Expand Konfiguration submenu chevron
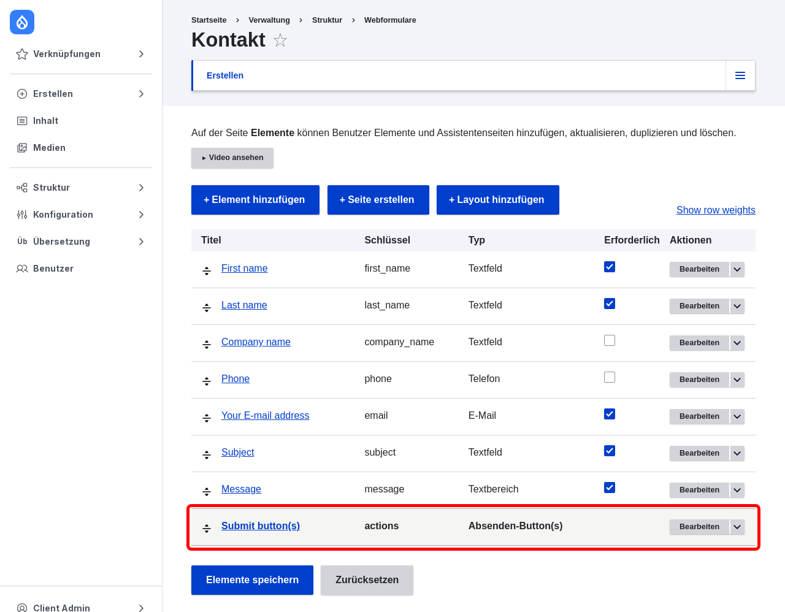785x612 pixels. tap(141, 215)
